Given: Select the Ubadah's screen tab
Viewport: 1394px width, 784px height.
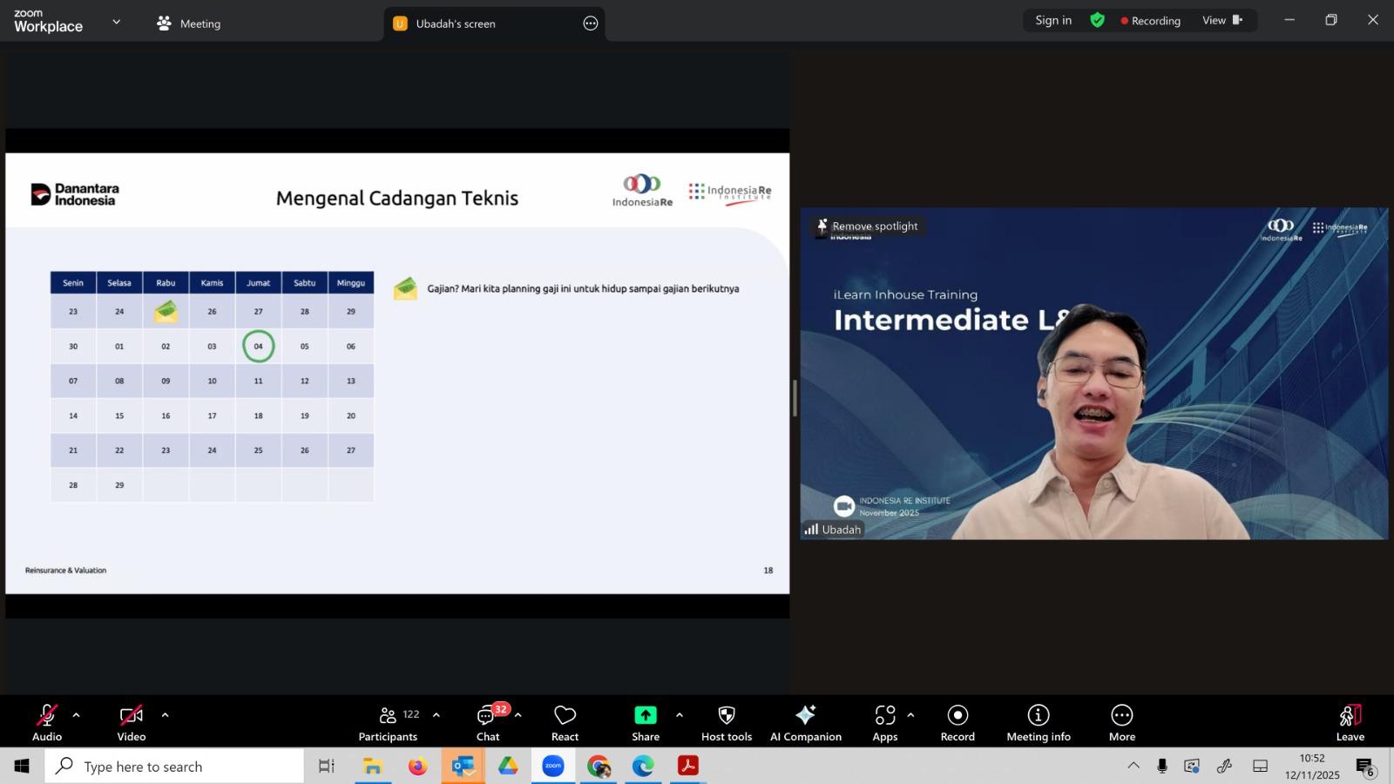Looking at the screenshot, I should [455, 24].
